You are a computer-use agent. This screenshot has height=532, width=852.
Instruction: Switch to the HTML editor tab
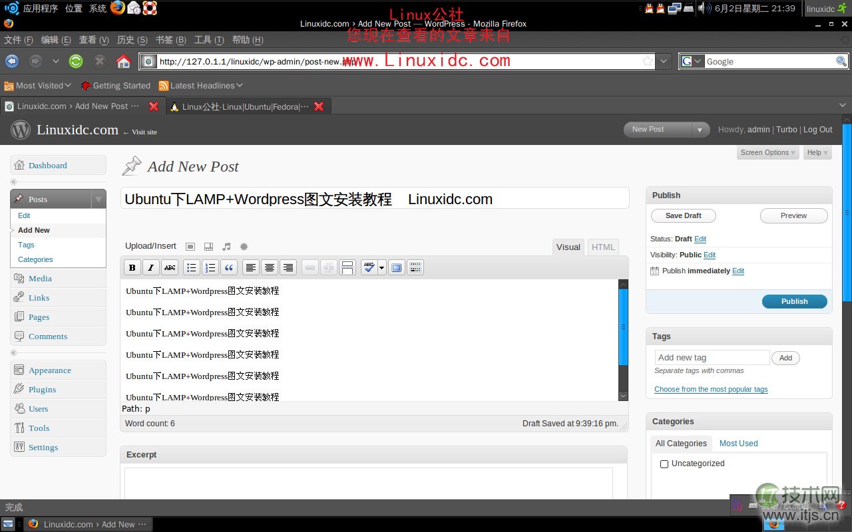pyautogui.click(x=603, y=247)
